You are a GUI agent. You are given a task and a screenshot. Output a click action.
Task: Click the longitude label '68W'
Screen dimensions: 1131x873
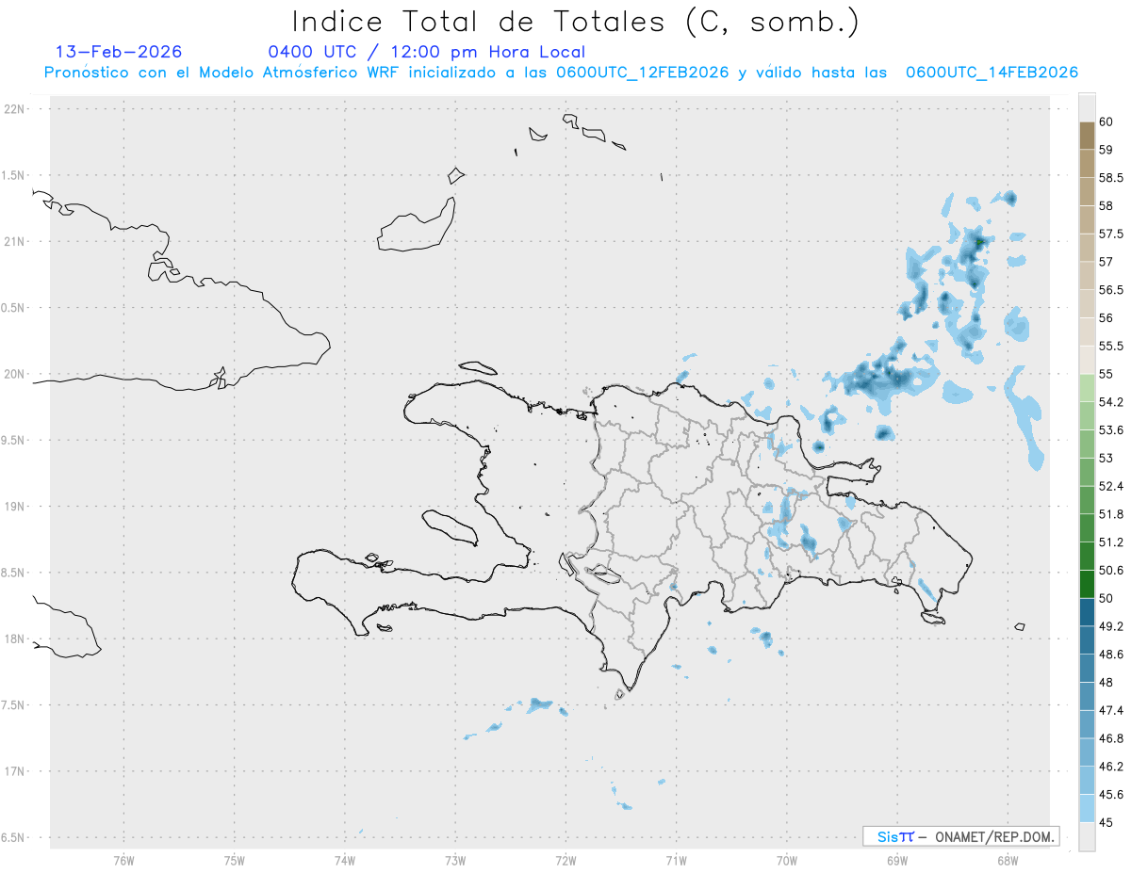coord(1008,860)
